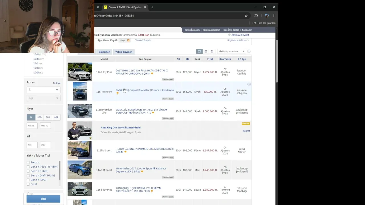Open the Chrome three-dot menu
365x205 pixels.
point(274,16)
